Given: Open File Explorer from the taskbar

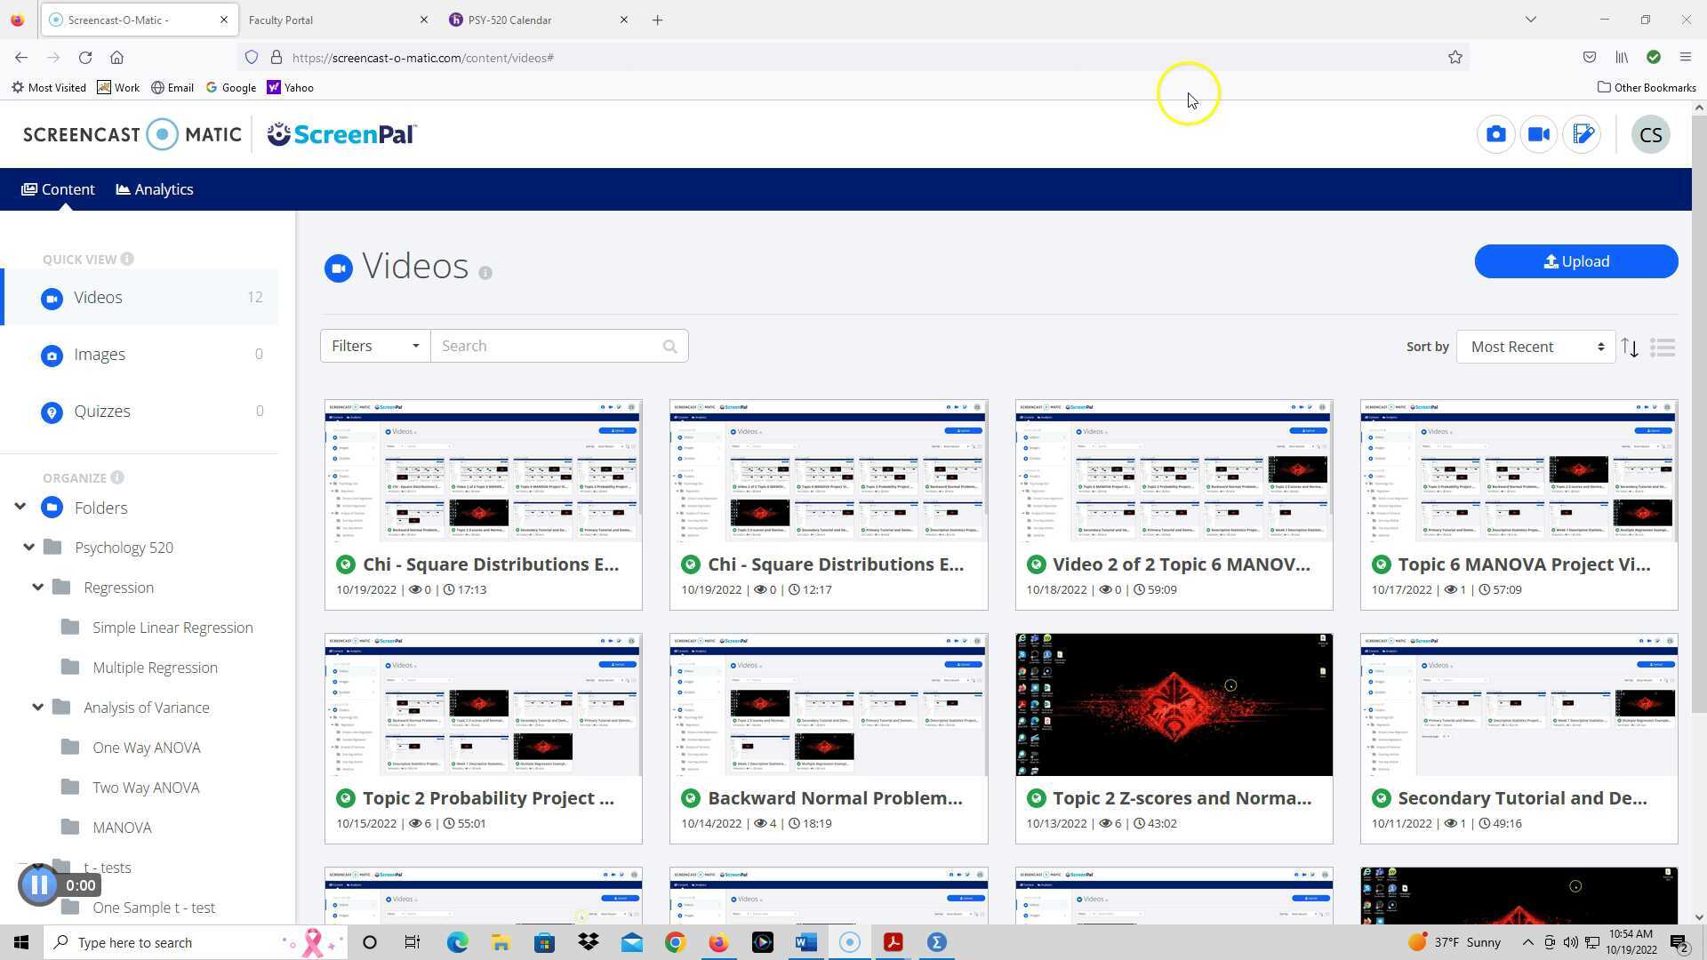Looking at the screenshot, I should click(x=501, y=942).
